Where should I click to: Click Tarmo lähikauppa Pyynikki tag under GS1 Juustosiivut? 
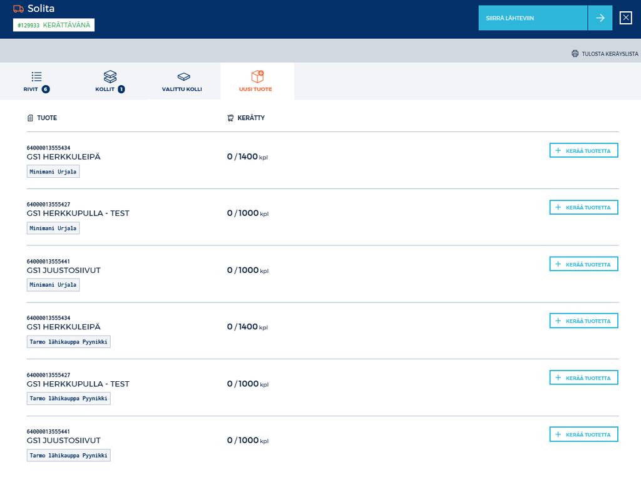(69, 455)
